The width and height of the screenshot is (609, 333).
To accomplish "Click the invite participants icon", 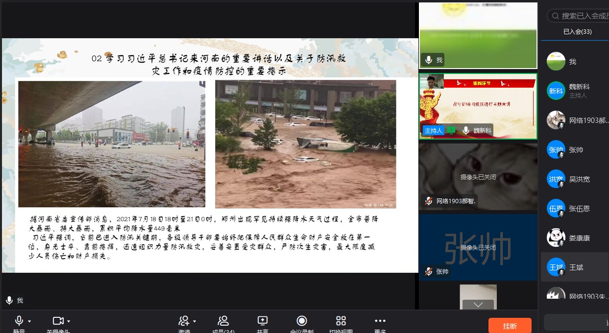I will point(184,321).
